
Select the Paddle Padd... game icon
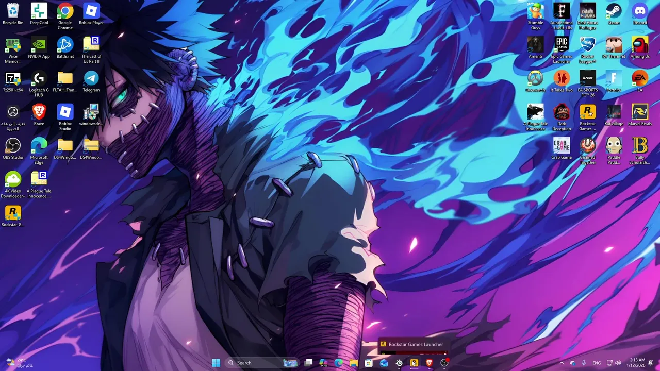pyautogui.click(x=614, y=151)
